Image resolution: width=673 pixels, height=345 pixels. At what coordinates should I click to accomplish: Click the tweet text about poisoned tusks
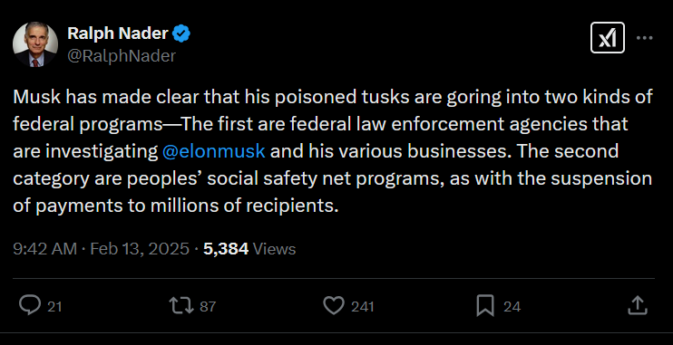333,151
